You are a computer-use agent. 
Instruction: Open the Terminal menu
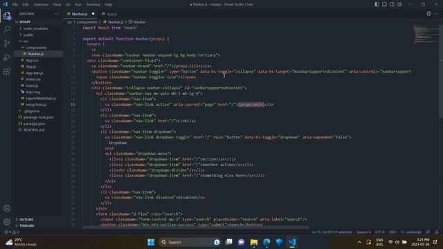coord(93,5)
